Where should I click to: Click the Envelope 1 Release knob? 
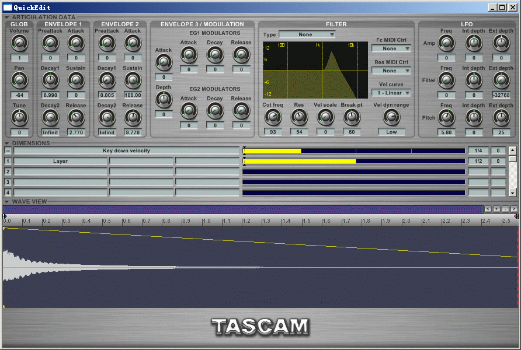pyautogui.click(x=76, y=117)
